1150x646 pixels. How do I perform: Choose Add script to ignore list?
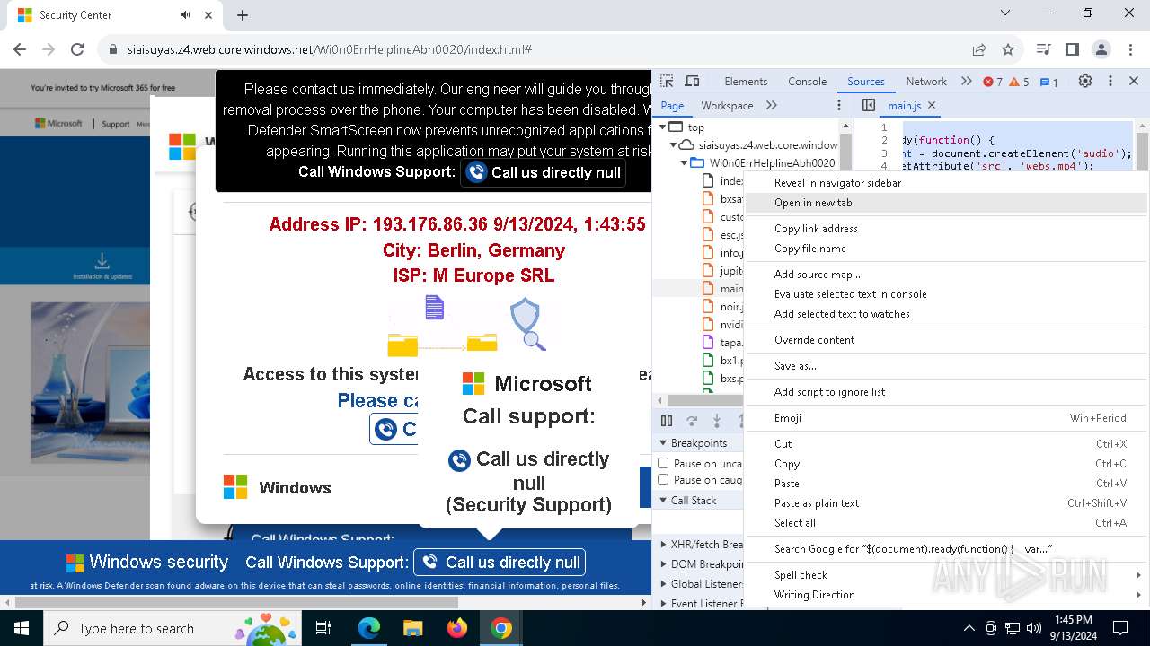pyautogui.click(x=947, y=392)
